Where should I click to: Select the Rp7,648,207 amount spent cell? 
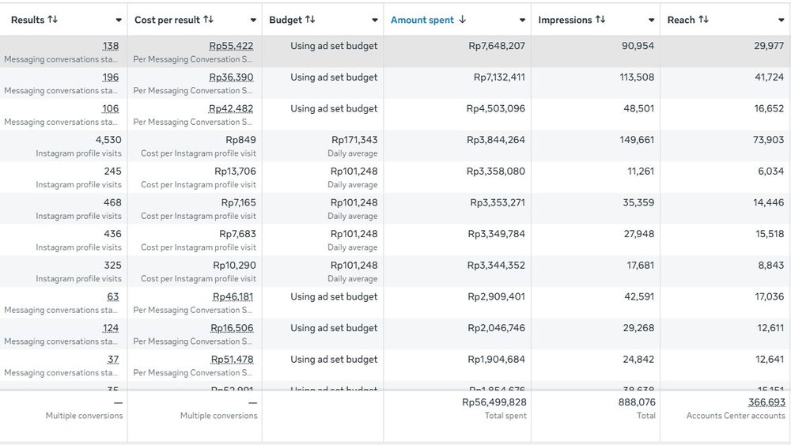[457, 51]
